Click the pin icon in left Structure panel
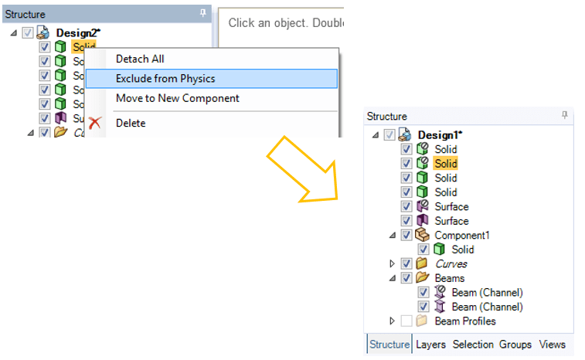This screenshot has height=360, width=585. tap(202, 13)
